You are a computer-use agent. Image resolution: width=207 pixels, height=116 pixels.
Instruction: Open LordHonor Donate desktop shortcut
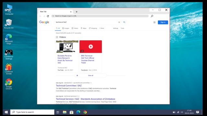pos(9,69)
